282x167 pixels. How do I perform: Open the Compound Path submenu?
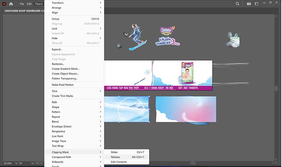(74, 157)
